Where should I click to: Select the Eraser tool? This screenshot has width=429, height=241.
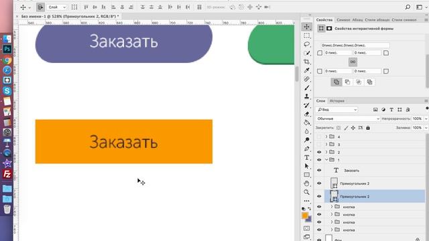click(x=306, y=114)
